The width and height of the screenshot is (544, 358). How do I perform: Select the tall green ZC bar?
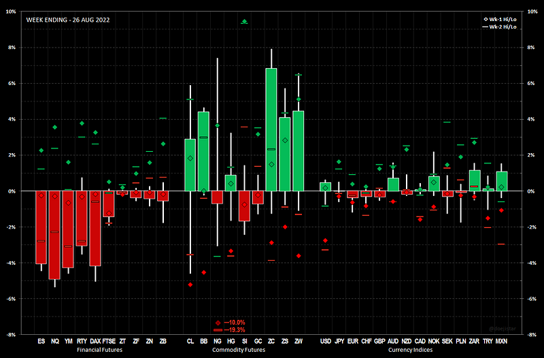click(271, 129)
